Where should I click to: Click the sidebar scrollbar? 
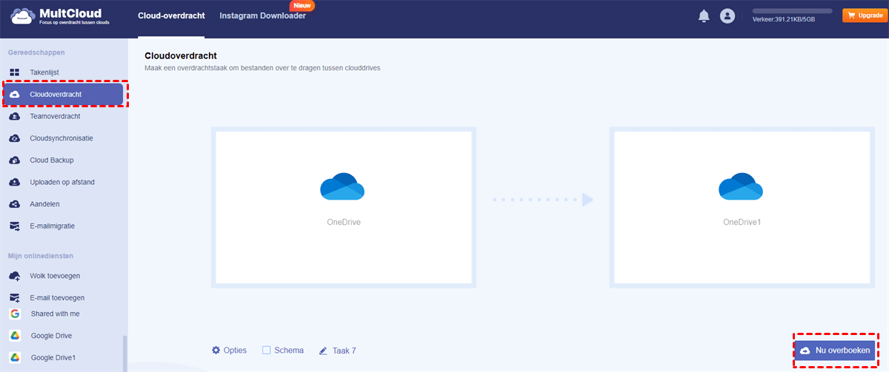(124, 353)
